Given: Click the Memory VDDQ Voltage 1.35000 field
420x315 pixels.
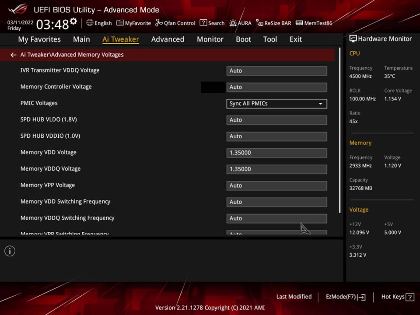Looking at the screenshot, I should coord(276,169).
